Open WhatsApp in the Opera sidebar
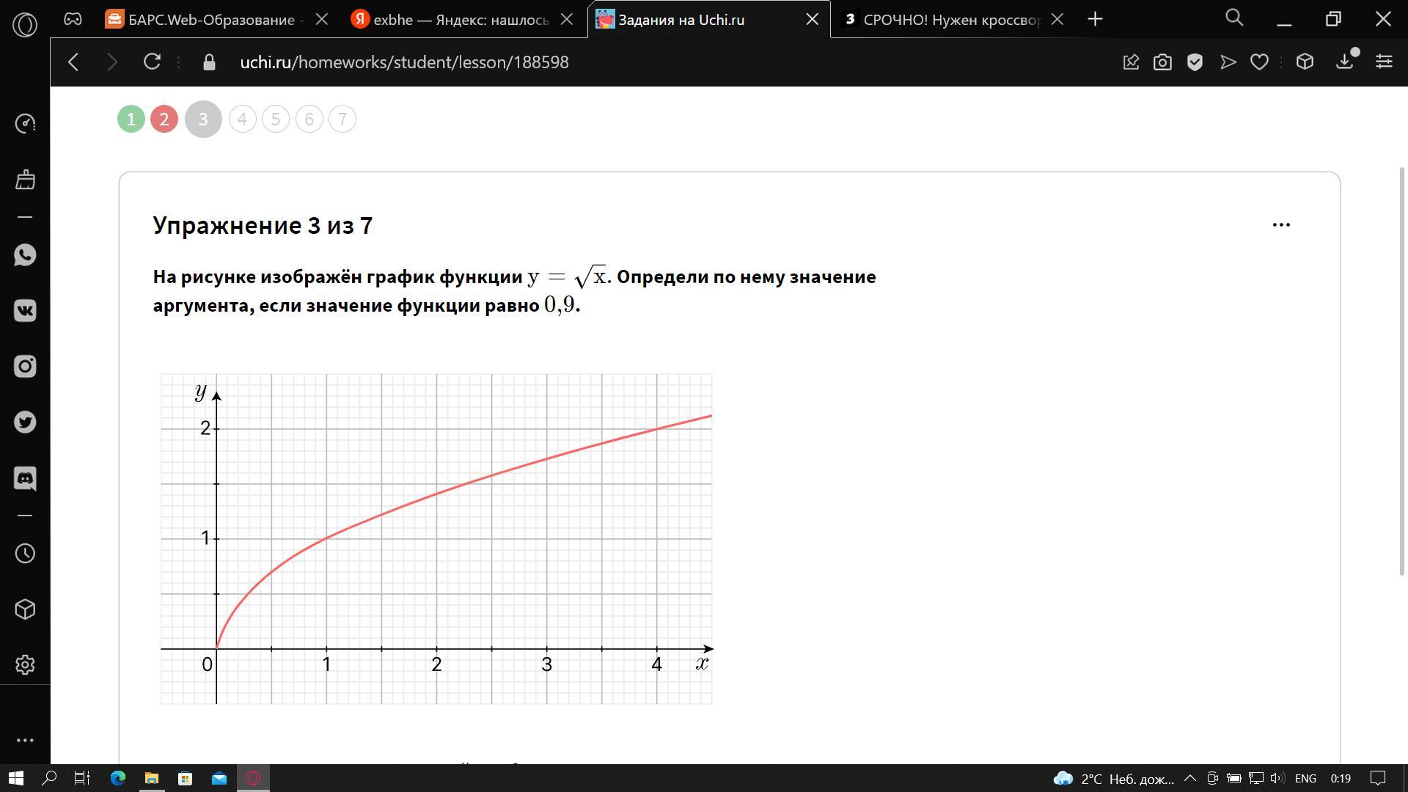The image size is (1408, 792). 25,255
